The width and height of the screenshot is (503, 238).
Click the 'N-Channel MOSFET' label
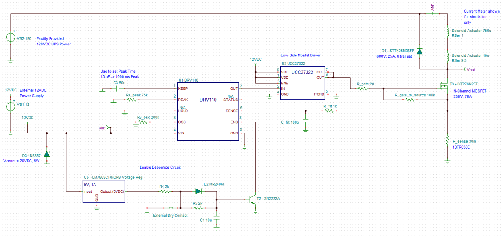(x=470, y=91)
